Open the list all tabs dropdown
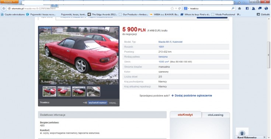Screen dimensions: 271x139 (x=244, y=3)
